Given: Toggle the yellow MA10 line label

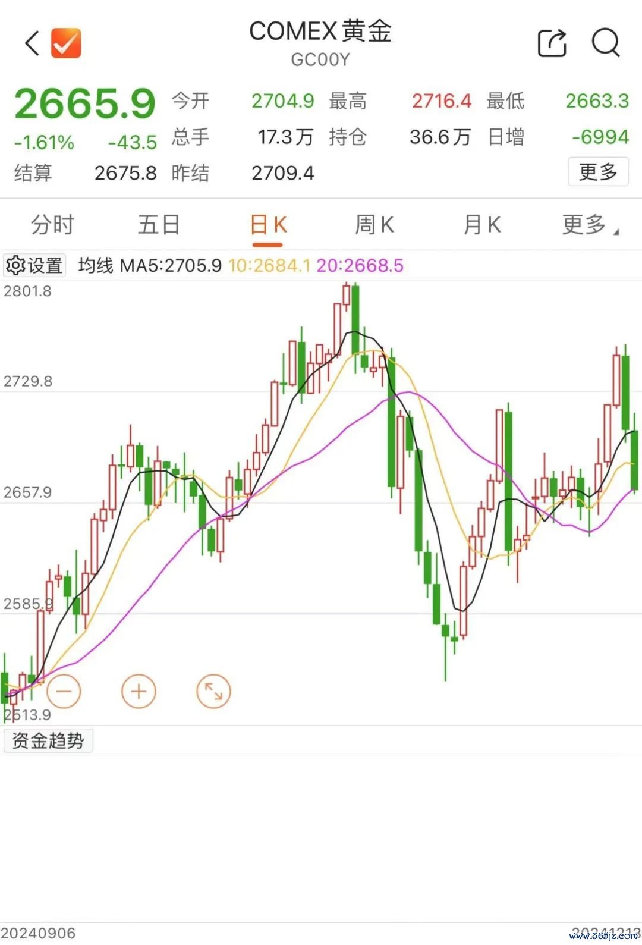Looking at the screenshot, I should click(269, 265).
